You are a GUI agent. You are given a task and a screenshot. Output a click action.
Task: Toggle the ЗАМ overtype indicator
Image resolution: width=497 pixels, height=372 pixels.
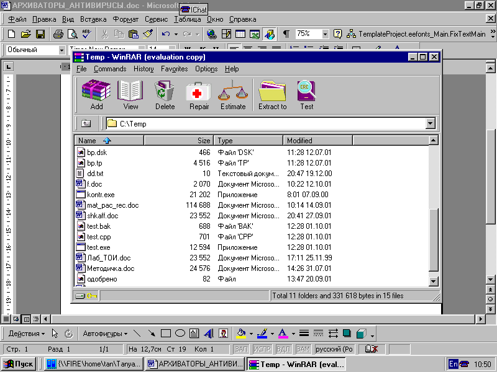(x=303, y=349)
